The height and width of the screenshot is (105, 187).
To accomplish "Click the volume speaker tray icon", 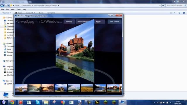I will point(164,102).
